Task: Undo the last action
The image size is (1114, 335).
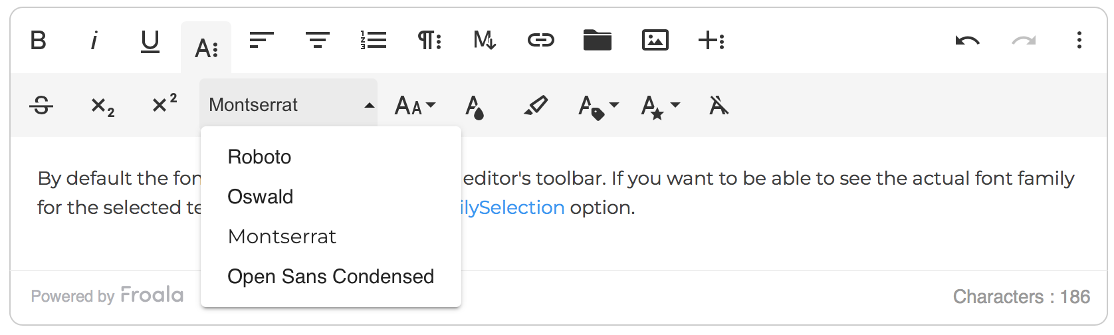Action: 967,41
